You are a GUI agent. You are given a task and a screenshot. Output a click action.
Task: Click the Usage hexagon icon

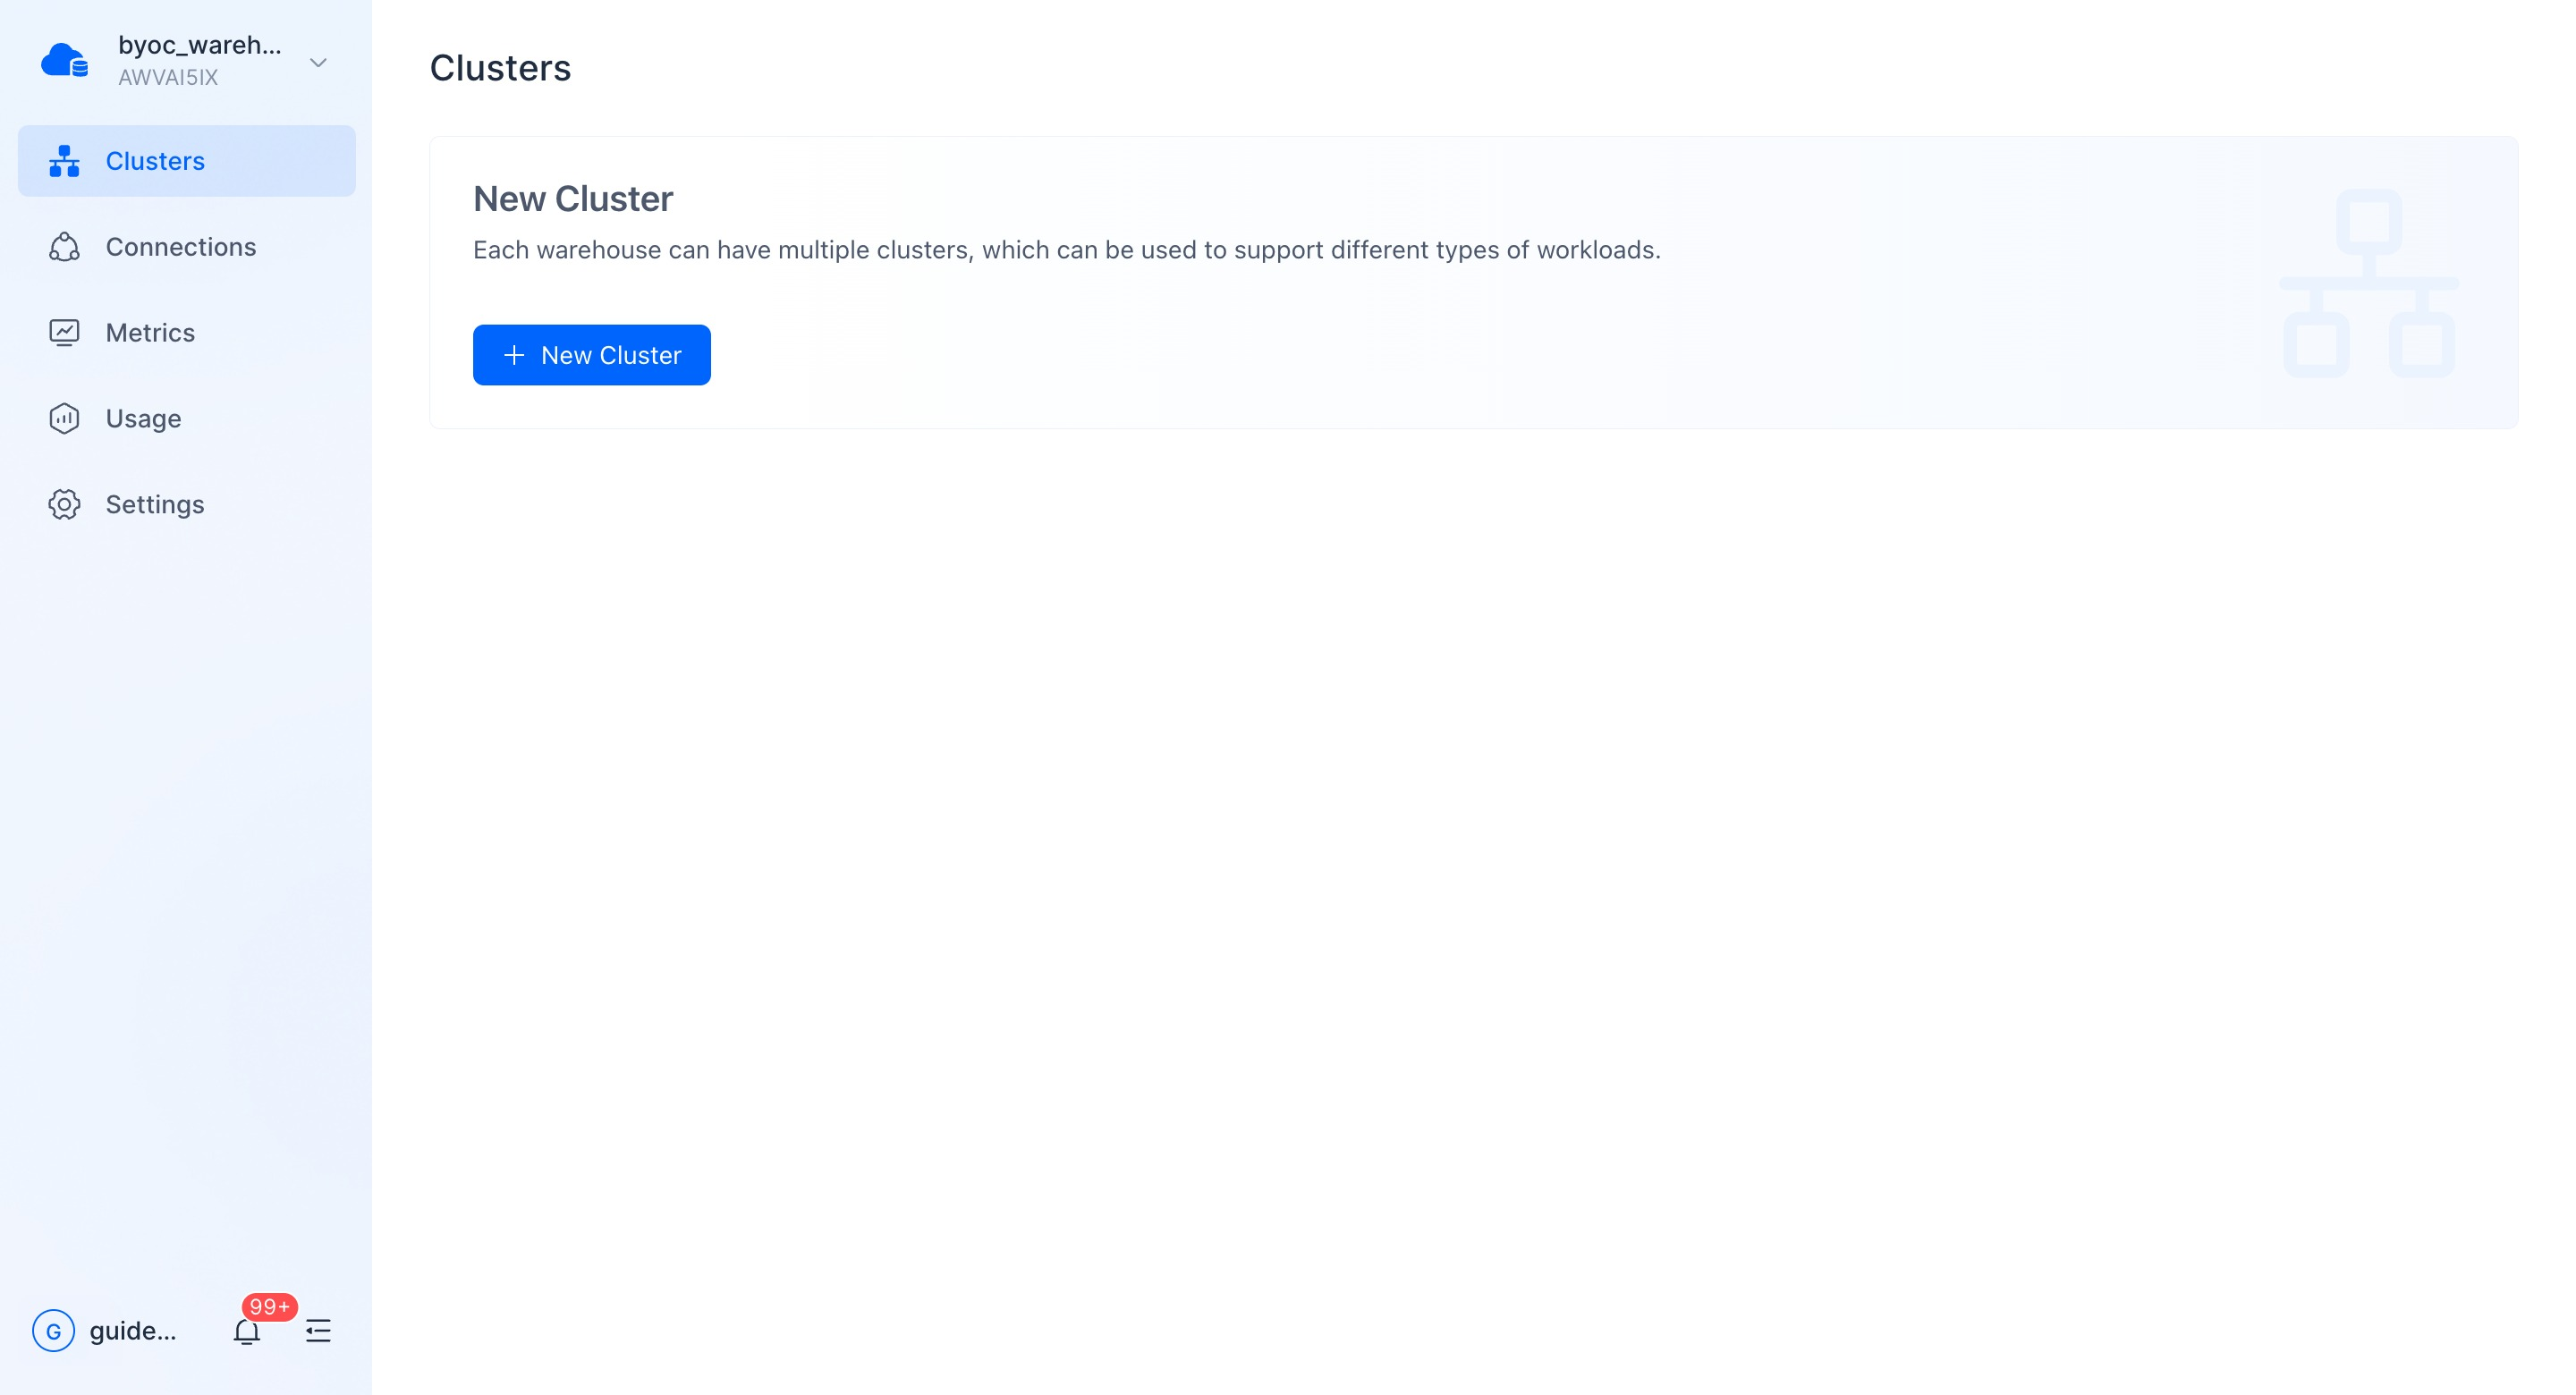coord(64,419)
